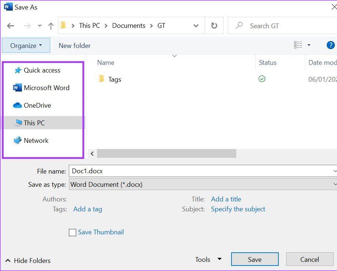Click Add a tag

click(x=88, y=209)
